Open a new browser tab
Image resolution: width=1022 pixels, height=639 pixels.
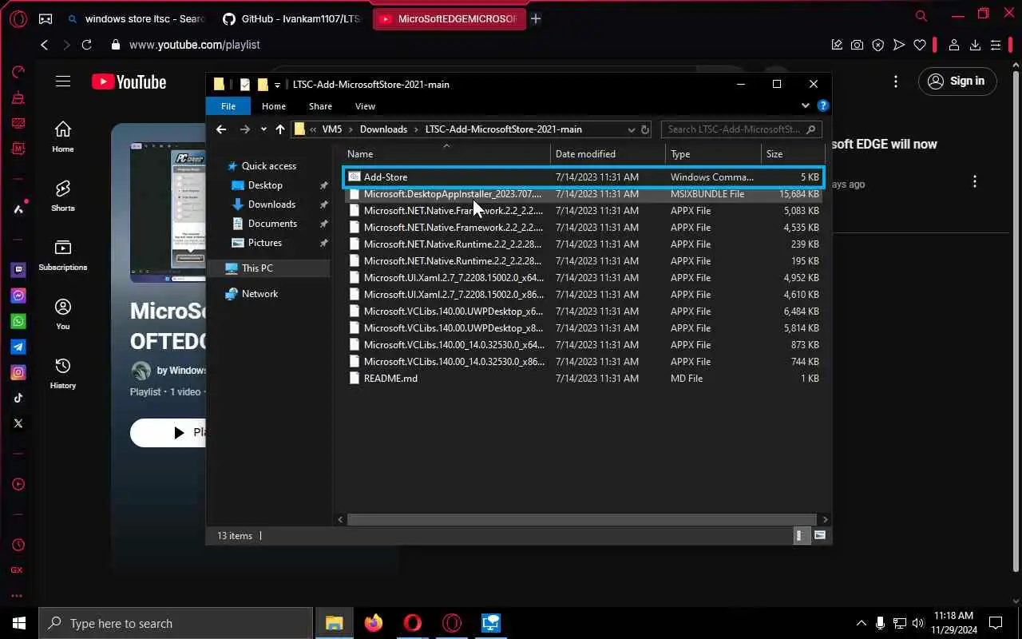(x=536, y=18)
